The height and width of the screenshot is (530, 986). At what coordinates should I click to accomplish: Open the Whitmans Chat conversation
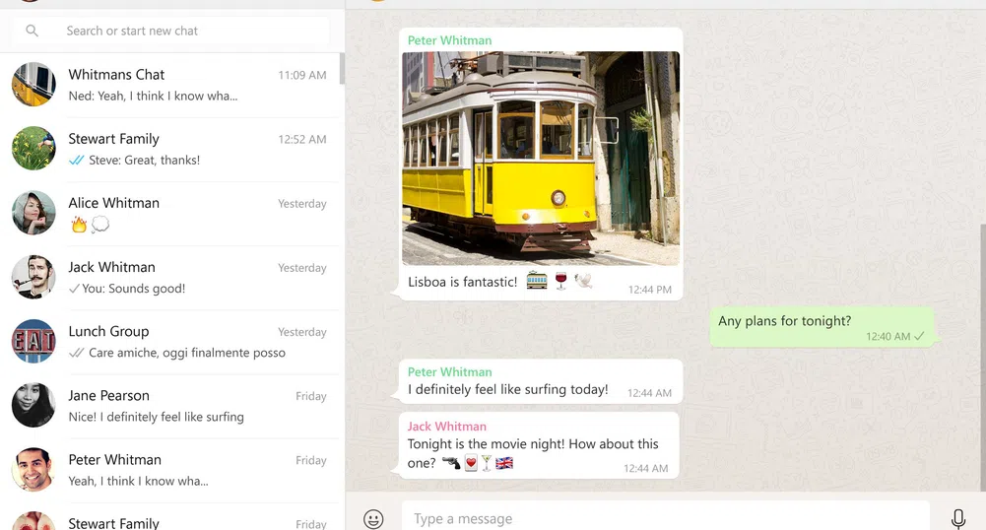pyautogui.click(x=169, y=85)
